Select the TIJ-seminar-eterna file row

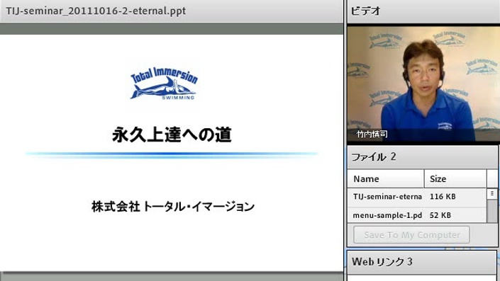click(x=417, y=197)
